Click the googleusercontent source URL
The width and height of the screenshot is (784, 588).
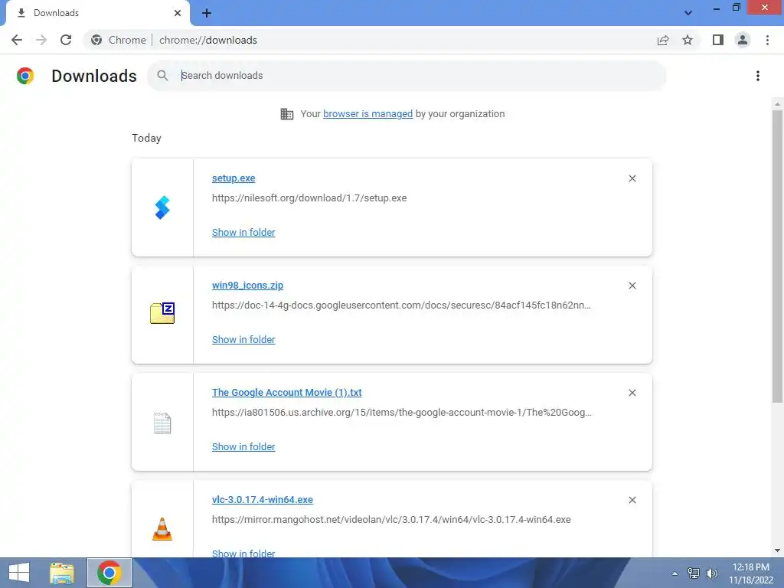[401, 305]
